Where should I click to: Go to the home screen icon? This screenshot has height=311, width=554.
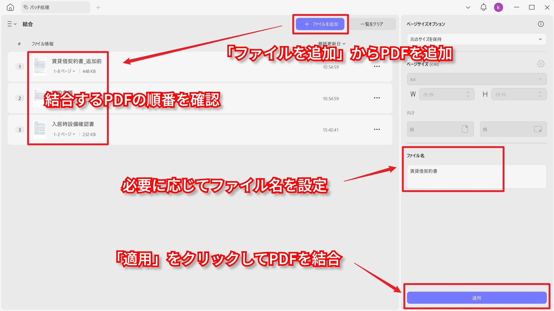pyautogui.click(x=10, y=7)
